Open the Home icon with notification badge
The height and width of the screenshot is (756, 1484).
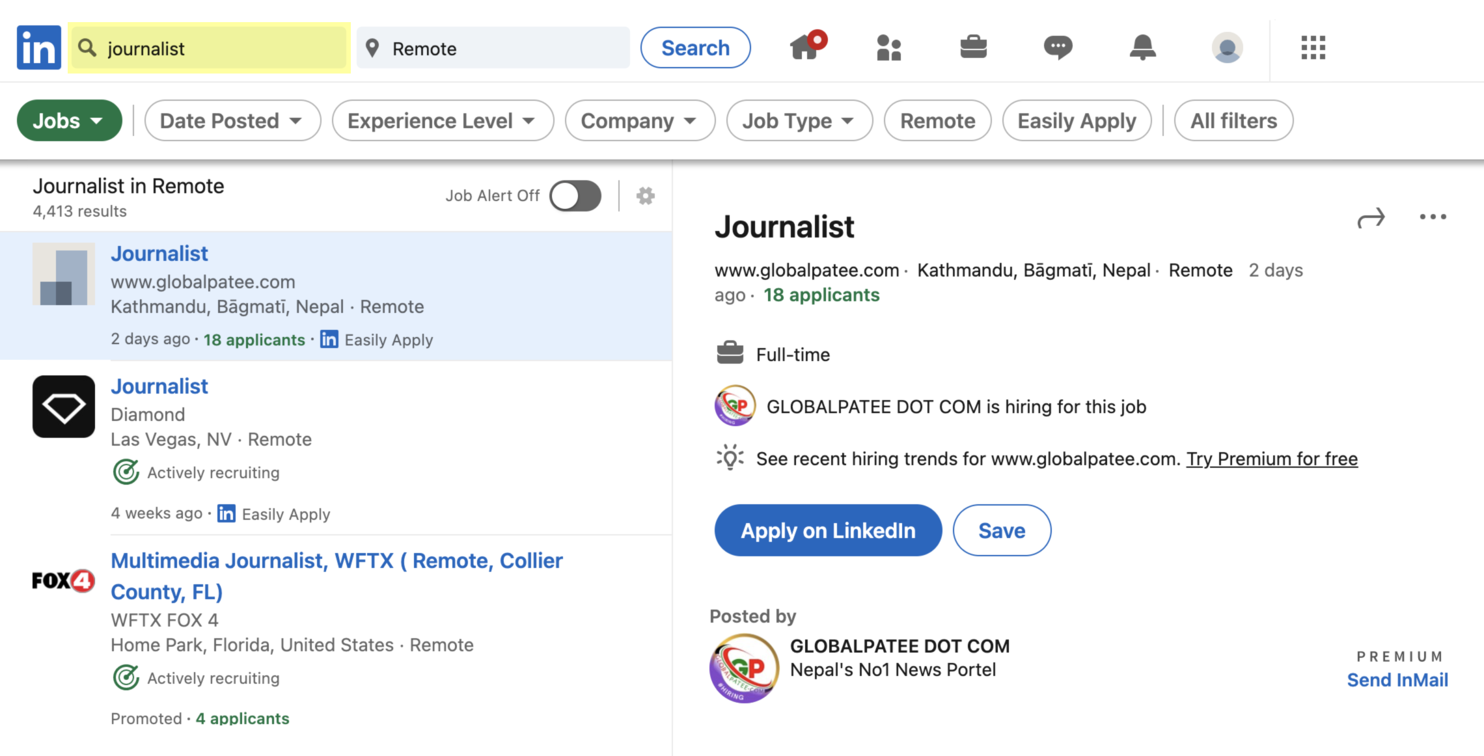(807, 46)
